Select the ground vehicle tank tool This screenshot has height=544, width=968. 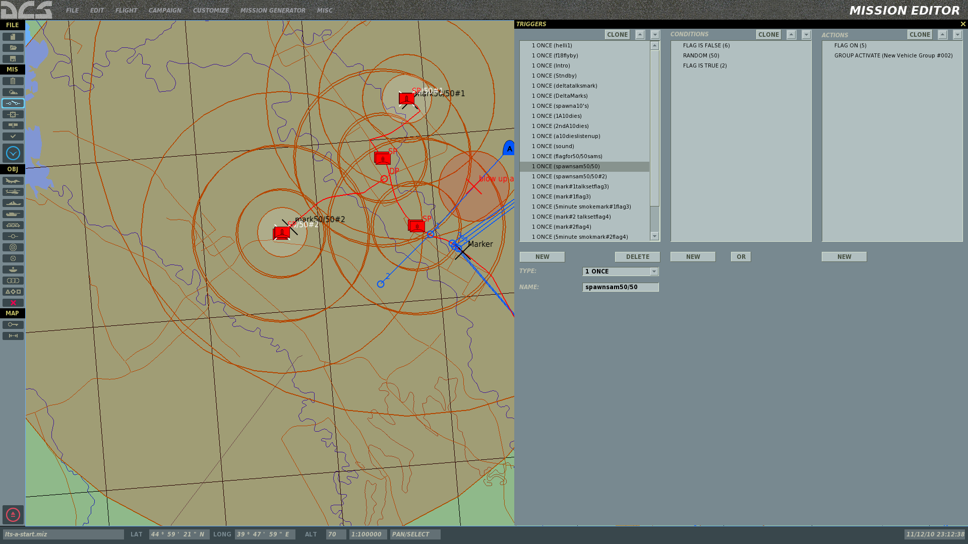13,214
